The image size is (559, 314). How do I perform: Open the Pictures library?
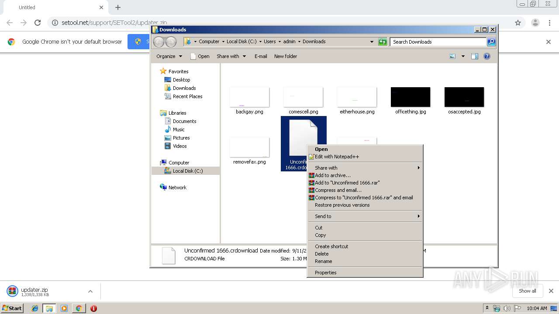pos(181,138)
